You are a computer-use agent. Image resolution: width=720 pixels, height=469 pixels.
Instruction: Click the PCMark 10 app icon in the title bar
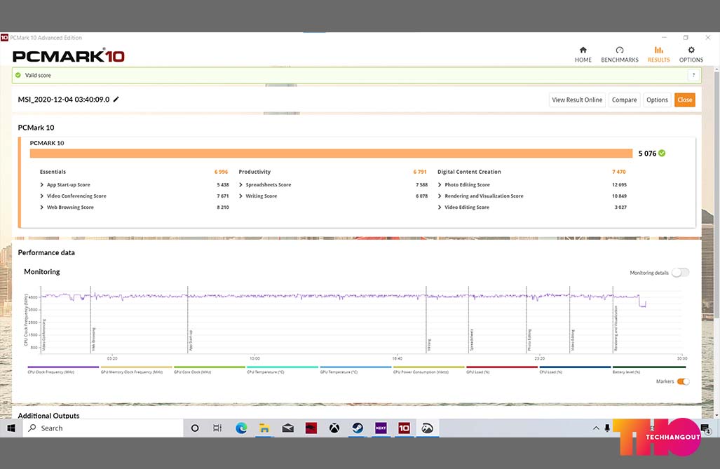click(4, 38)
